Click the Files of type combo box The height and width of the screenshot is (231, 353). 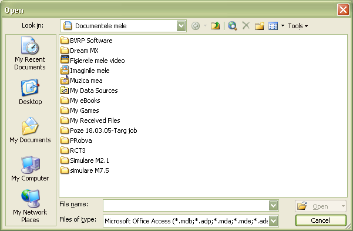191,221
